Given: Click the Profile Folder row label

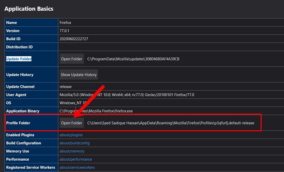Looking at the screenshot, I should click(18, 123).
